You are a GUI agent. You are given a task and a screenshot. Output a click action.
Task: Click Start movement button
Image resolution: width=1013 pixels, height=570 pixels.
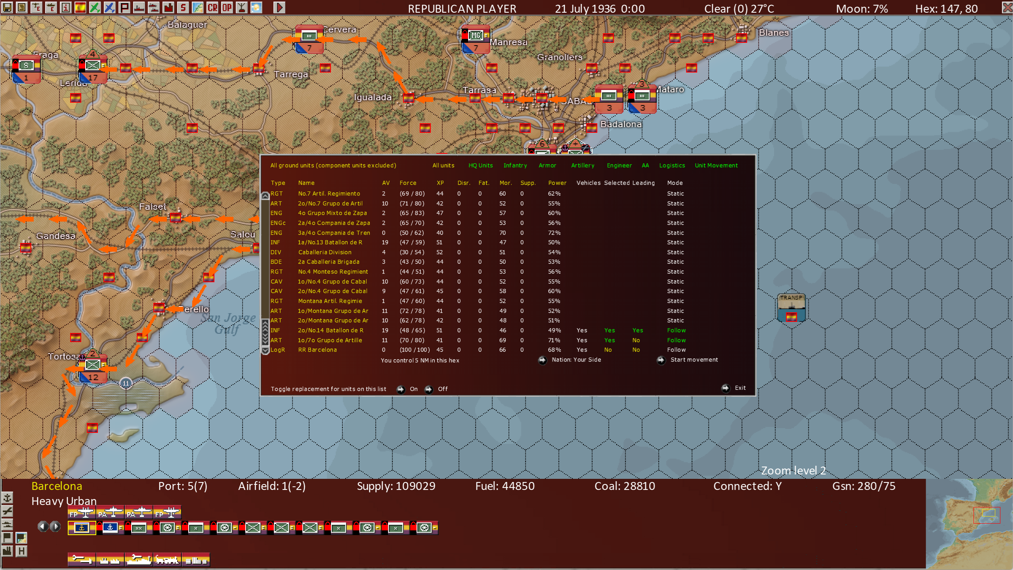661,360
